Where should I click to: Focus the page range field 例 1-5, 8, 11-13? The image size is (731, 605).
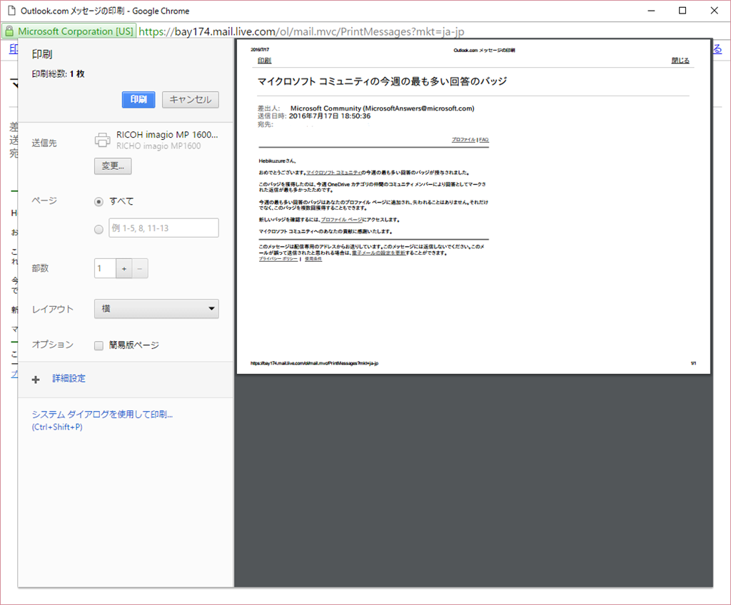click(163, 228)
